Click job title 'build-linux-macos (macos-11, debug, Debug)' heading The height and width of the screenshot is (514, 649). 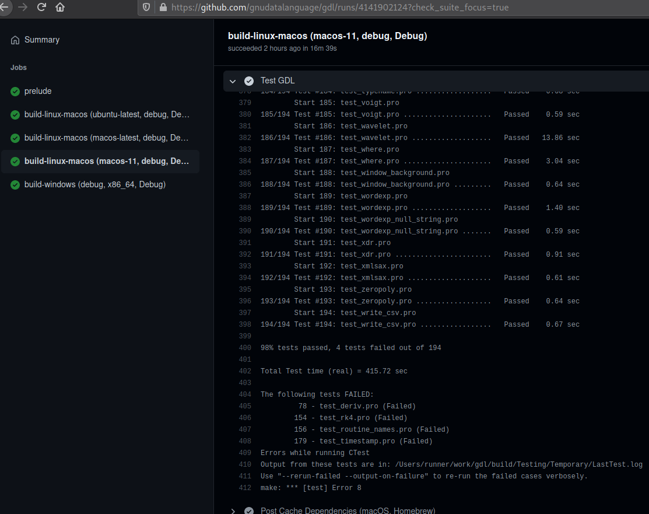click(327, 36)
